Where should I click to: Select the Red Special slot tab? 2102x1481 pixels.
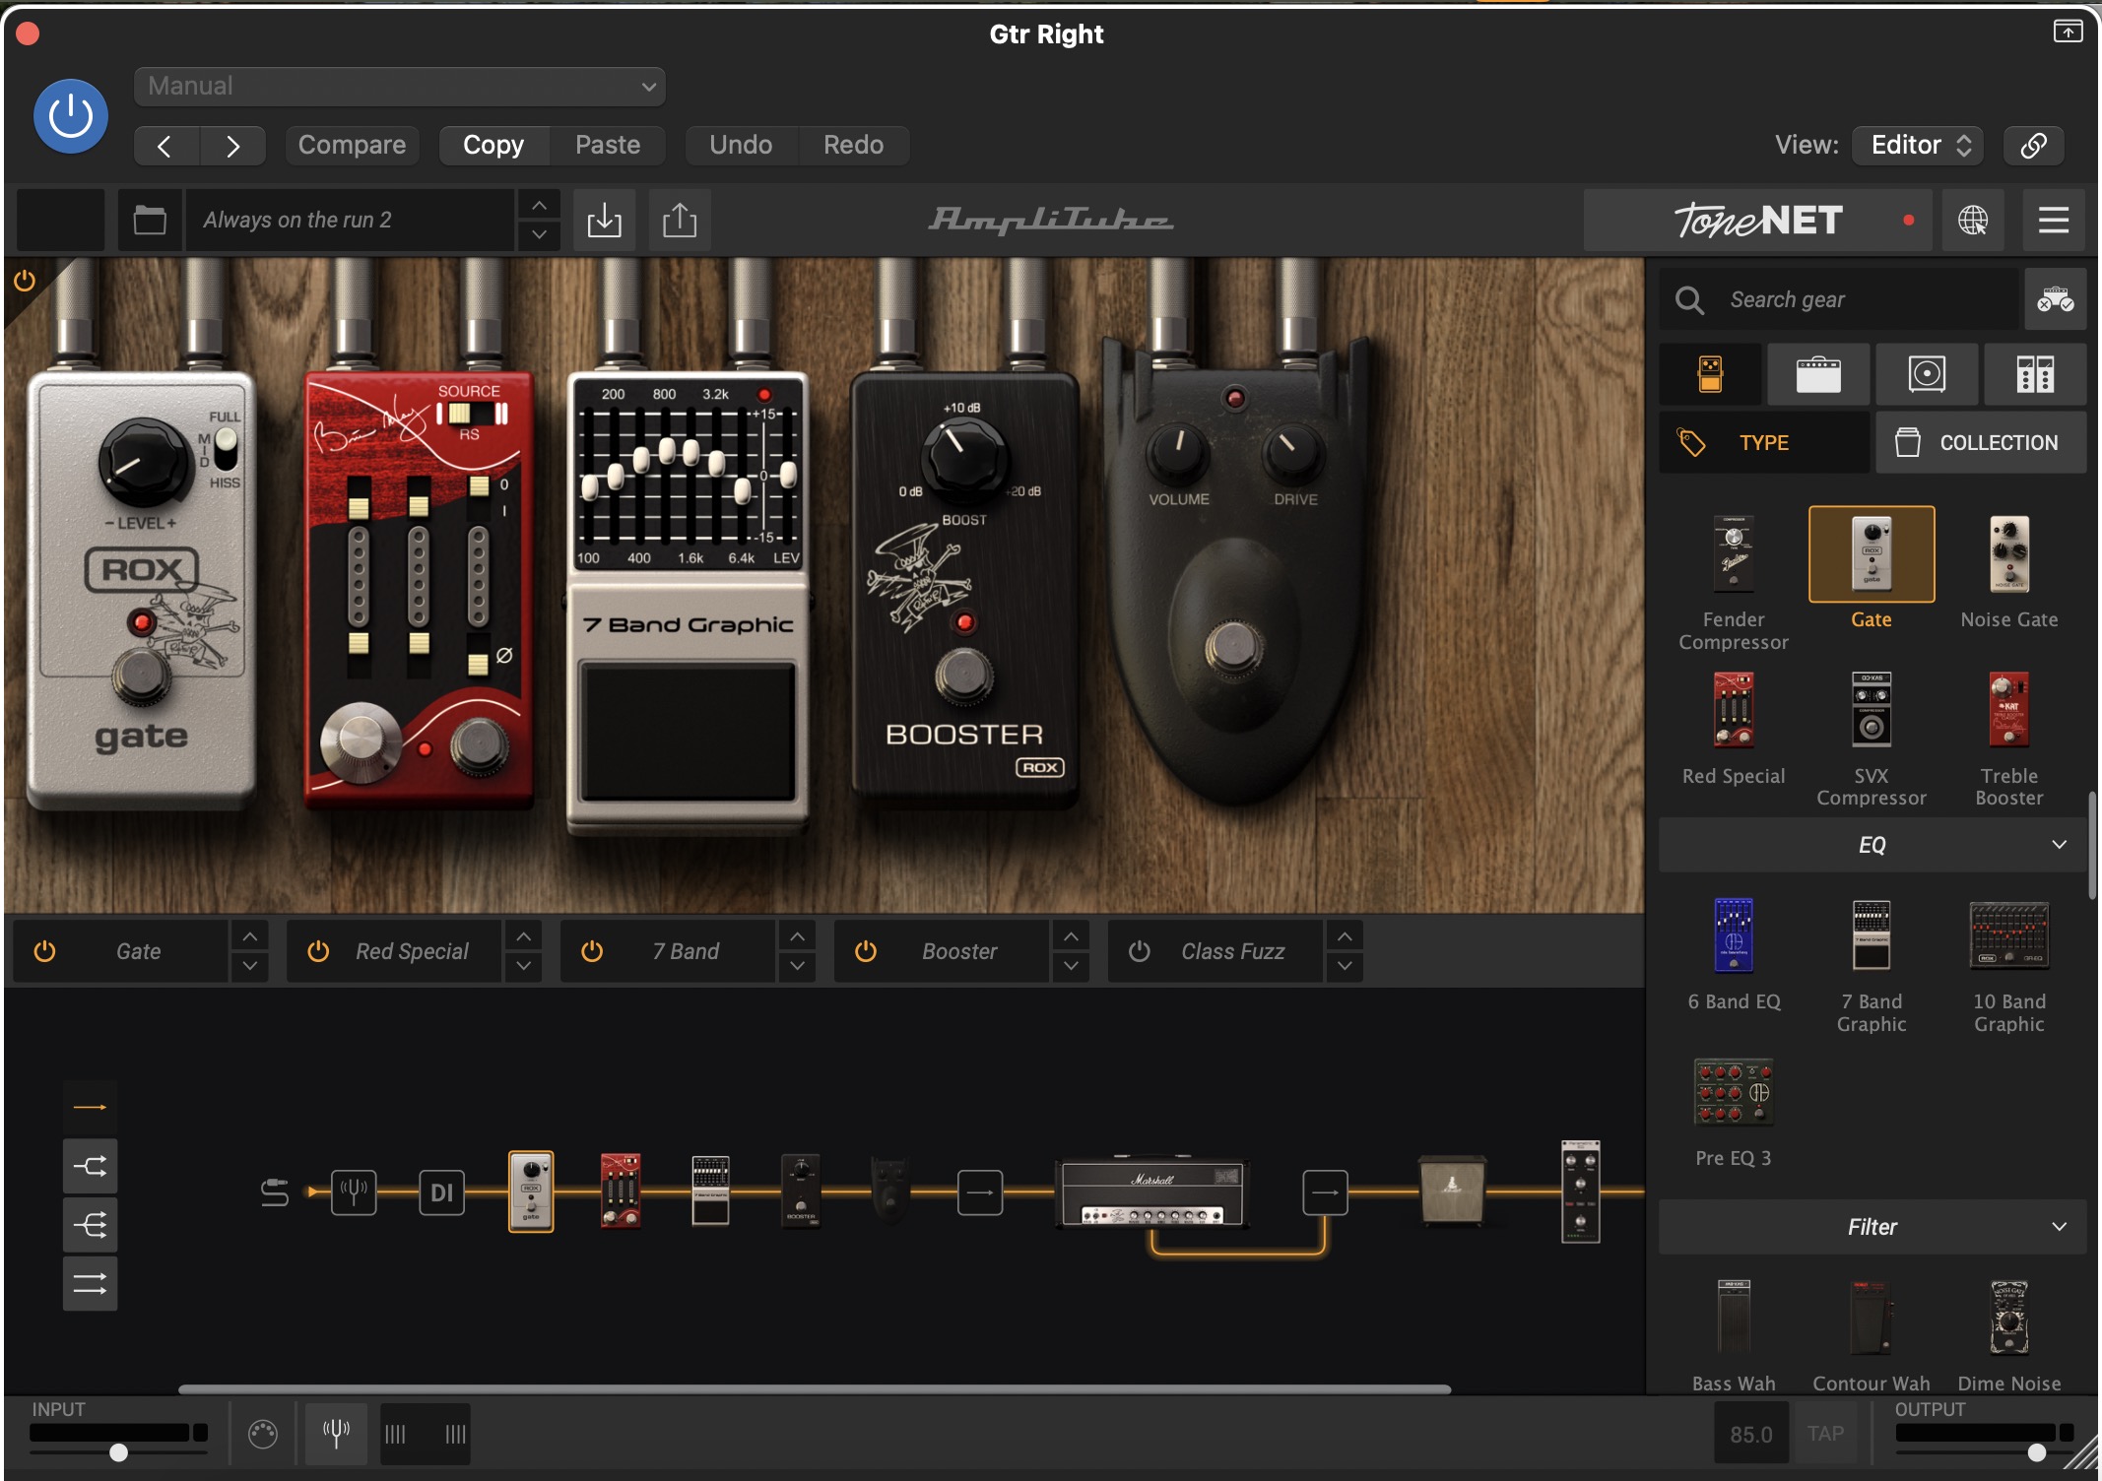coord(412,951)
